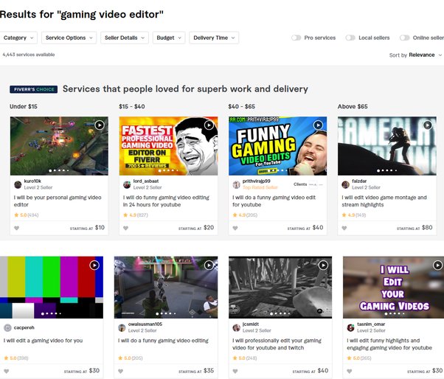Open the Funny Gaming Video Edits thumbnail
Screen dimensions: 444x379
[x=278, y=146]
